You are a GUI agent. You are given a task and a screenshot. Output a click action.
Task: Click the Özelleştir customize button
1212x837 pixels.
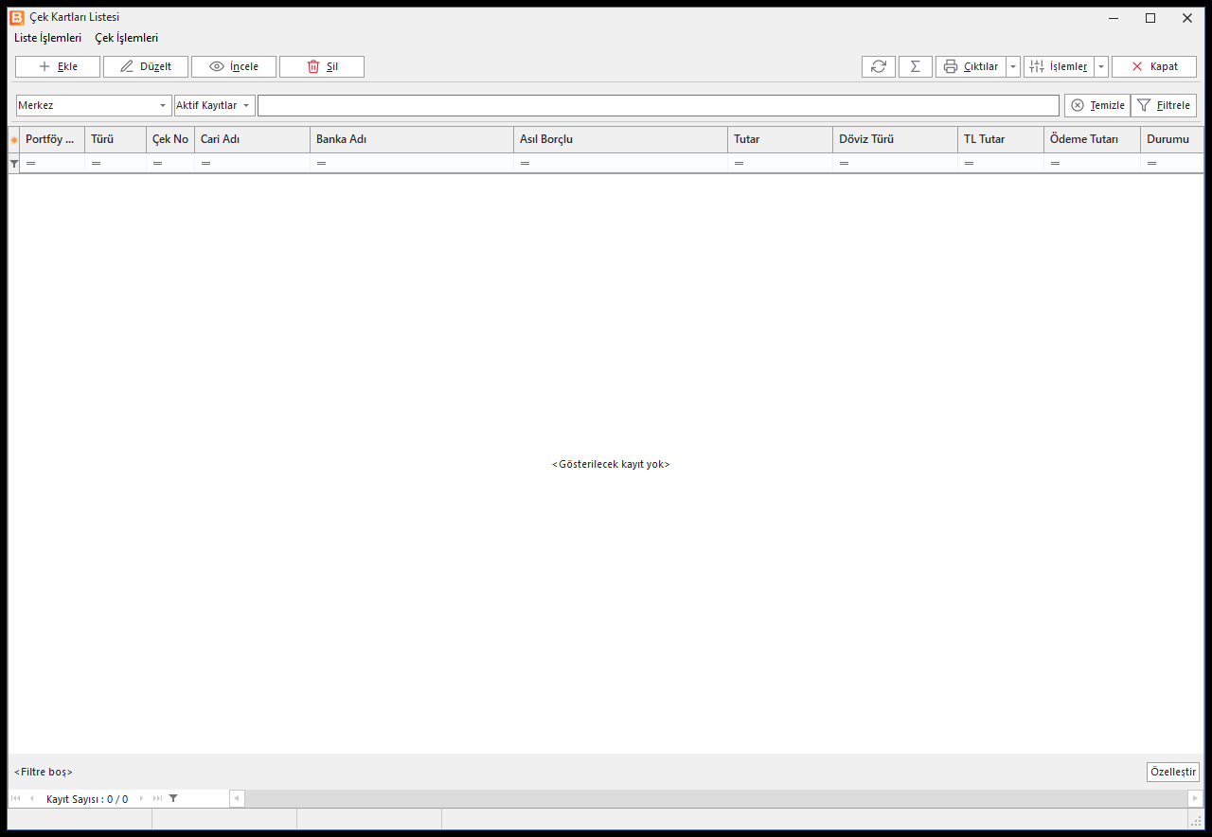1173,772
